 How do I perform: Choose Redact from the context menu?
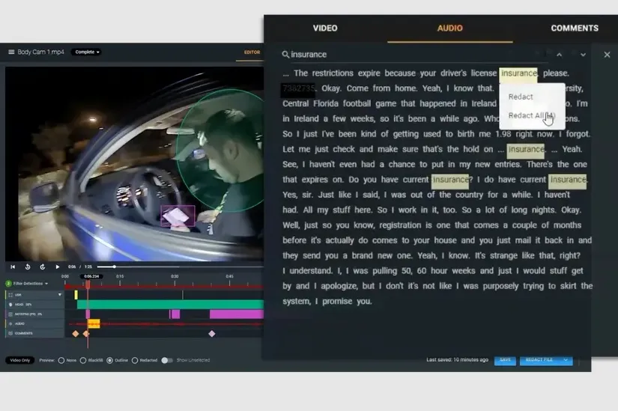point(521,97)
